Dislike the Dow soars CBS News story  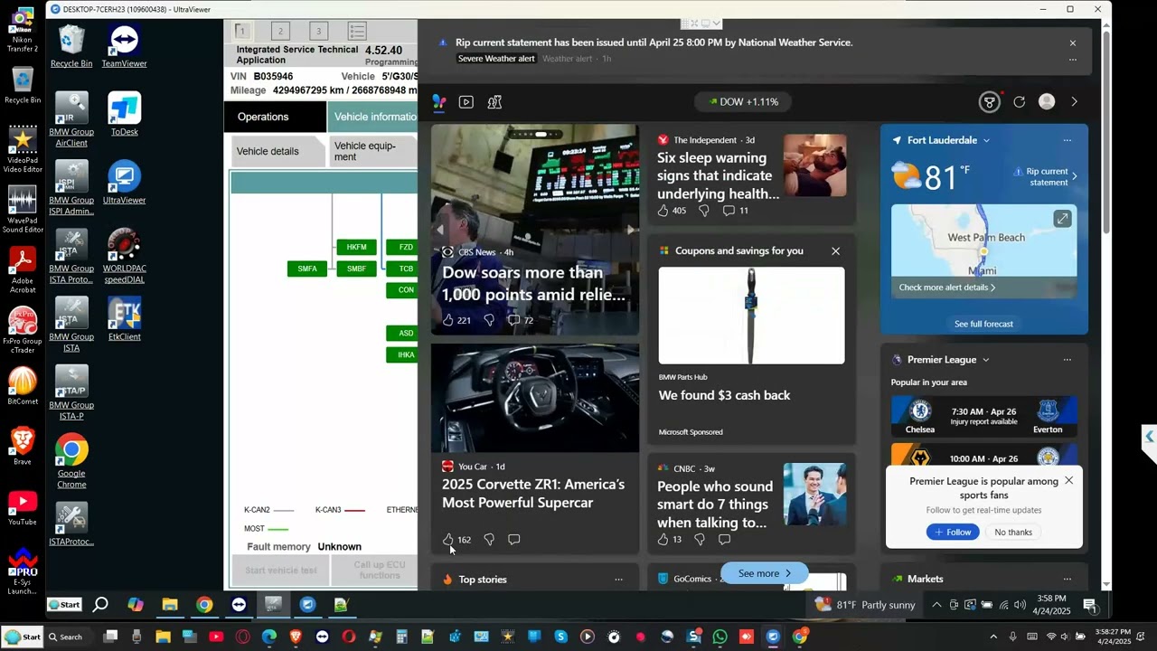489,320
